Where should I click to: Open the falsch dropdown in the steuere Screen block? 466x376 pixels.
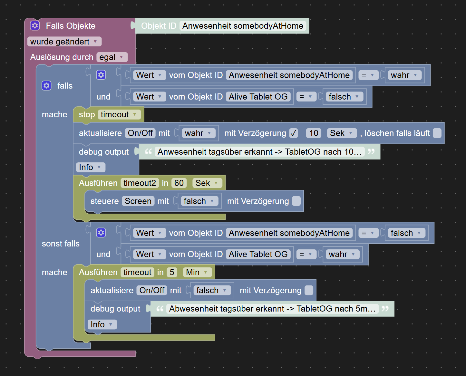pyautogui.click(x=199, y=201)
